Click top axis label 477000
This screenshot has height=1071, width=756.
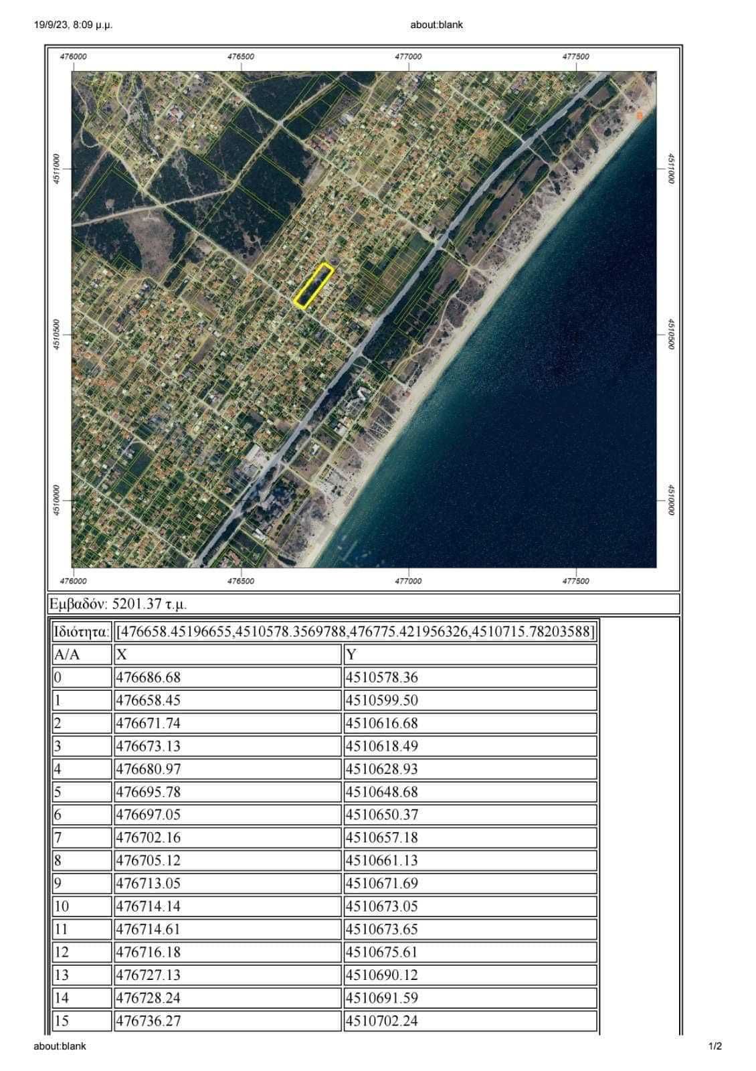coord(408,57)
